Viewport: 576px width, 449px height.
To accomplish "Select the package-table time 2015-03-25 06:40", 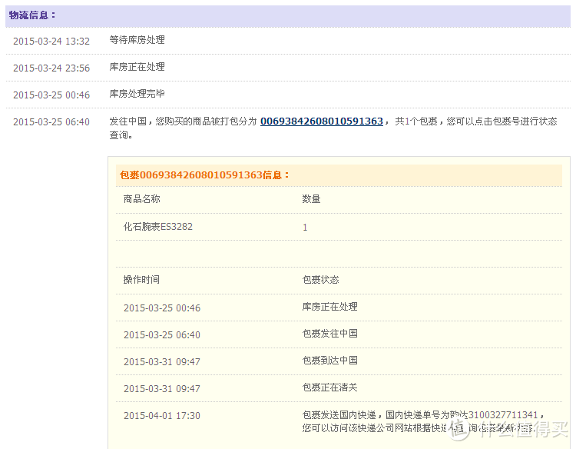I will (x=162, y=334).
